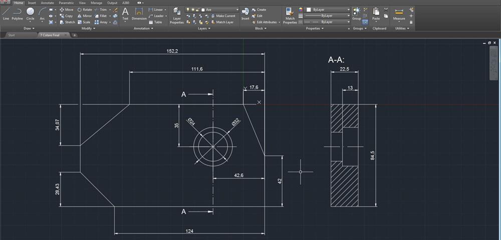Image resolution: width=501 pixels, height=240 pixels.
Task: Click the Measure utility
Action: (399, 14)
